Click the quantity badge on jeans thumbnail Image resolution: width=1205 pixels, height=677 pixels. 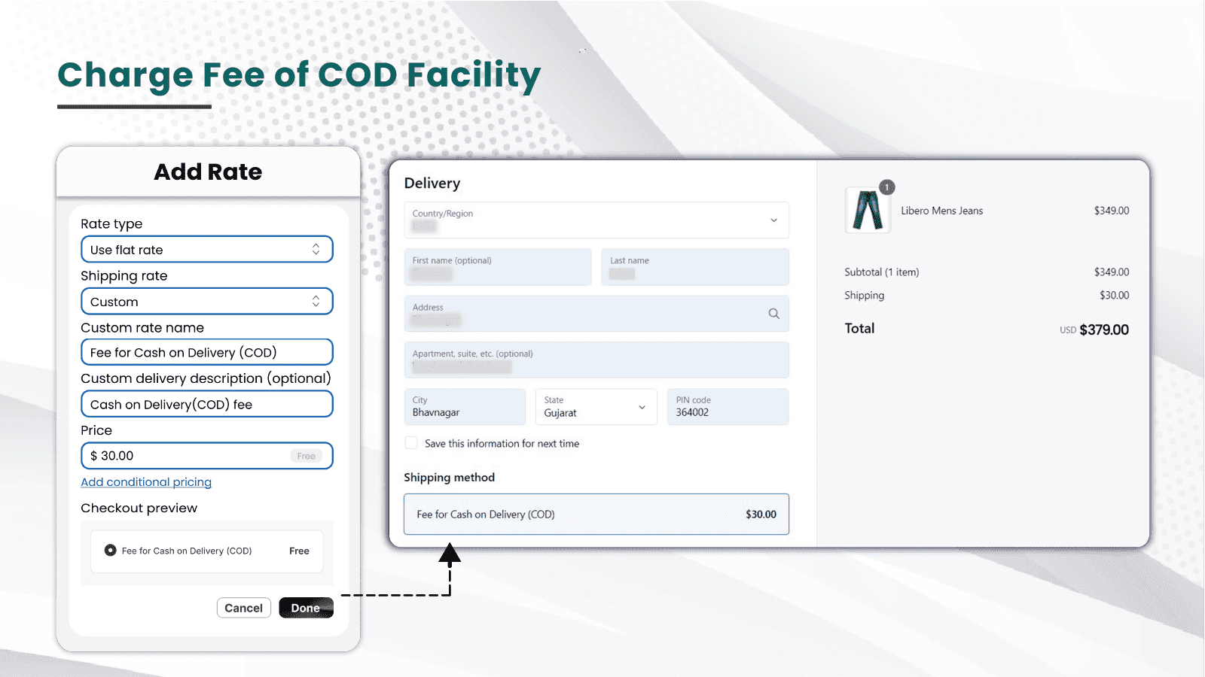pyautogui.click(x=887, y=187)
